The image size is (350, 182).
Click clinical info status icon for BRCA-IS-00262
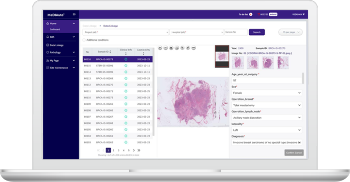tap(126, 142)
